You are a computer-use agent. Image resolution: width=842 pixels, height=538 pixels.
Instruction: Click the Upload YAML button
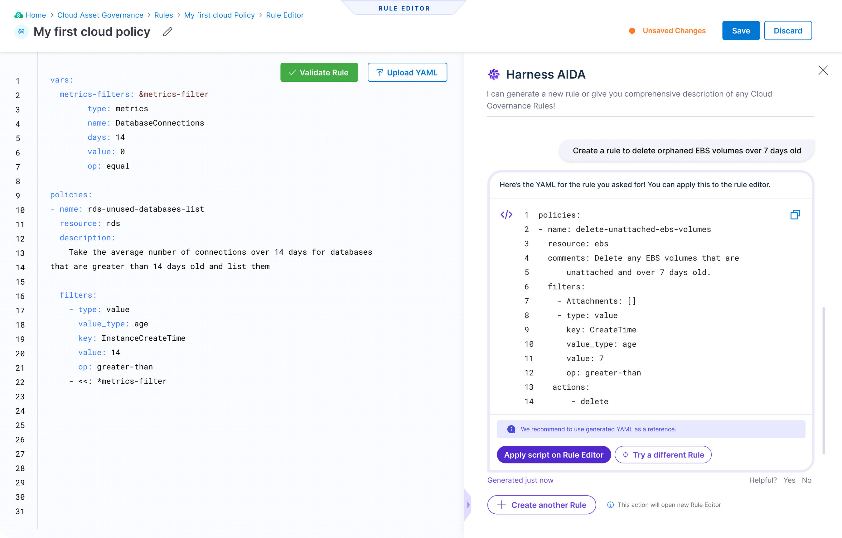coord(407,72)
